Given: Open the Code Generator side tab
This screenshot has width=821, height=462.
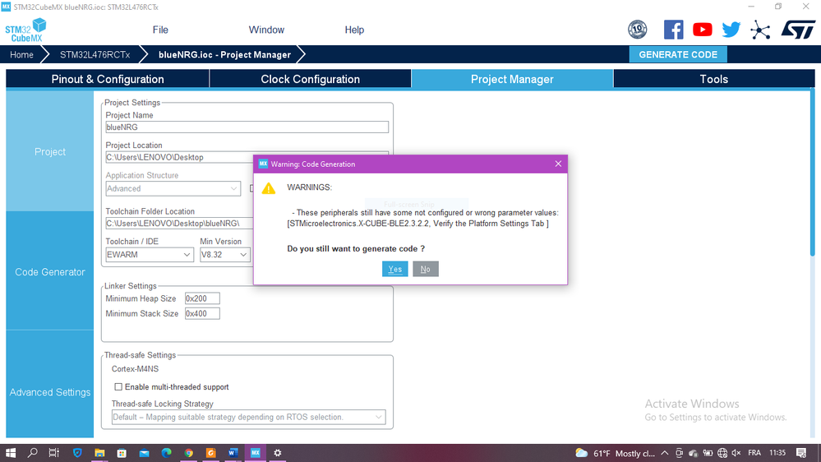Looking at the screenshot, I should (50, 272).
